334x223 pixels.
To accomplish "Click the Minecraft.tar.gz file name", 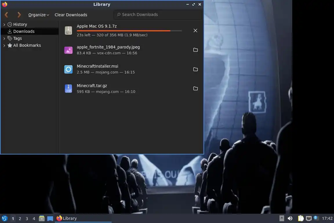I will click(x=92, y=86).
